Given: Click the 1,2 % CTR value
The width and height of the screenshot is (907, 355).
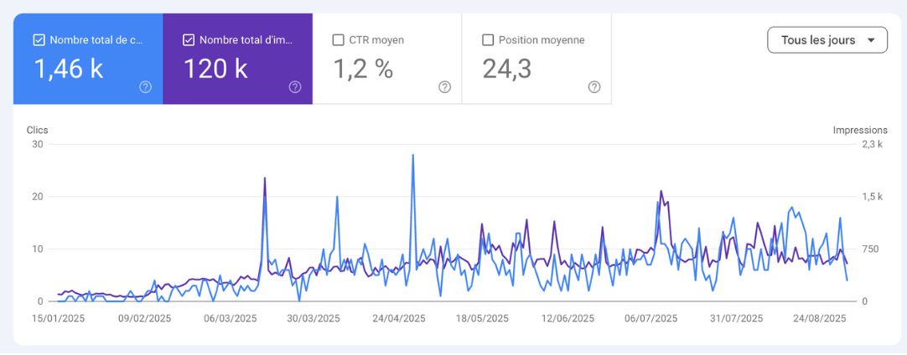Looking at the screenshot, I should pos(363,69).
